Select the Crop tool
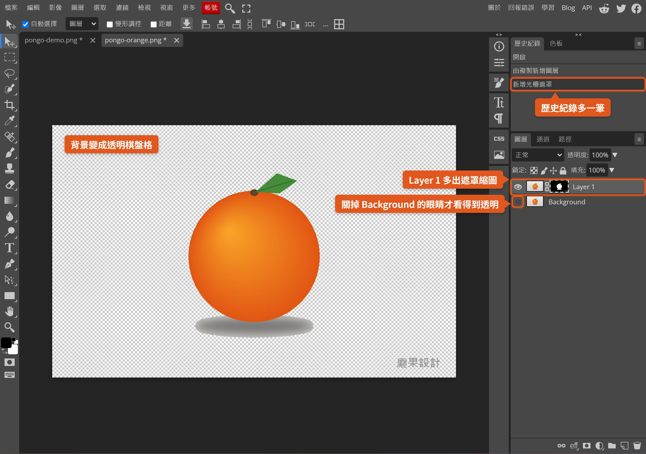 coord(10,105)
